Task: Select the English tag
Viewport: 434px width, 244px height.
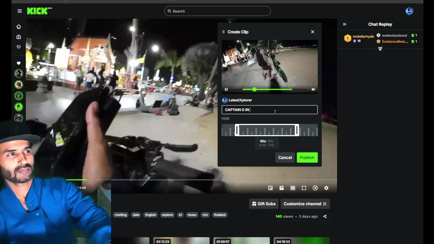Action: pyautogui.click(x=151, y=215)
